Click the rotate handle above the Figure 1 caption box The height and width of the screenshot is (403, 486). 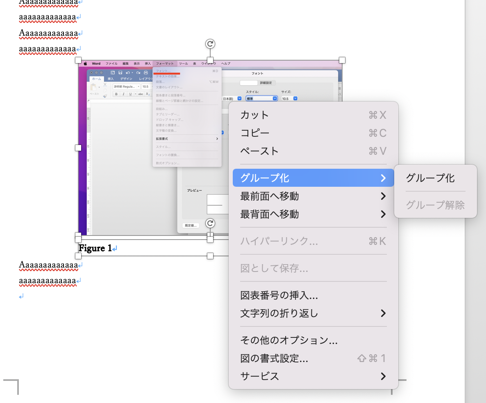tap(210, 223)
